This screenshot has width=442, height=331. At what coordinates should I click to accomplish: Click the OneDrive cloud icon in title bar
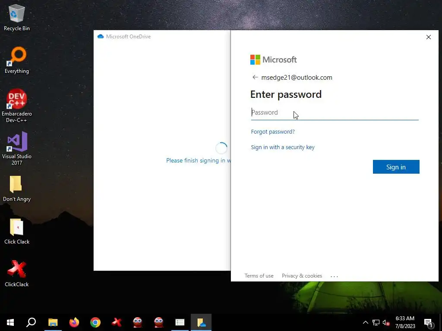tap(100, 37)
